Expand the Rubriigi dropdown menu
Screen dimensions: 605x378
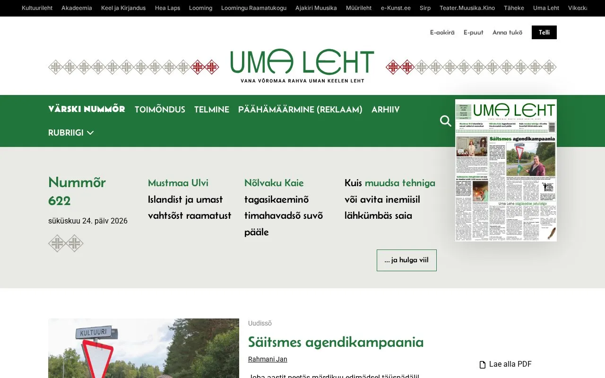click(x=71, y=133)
